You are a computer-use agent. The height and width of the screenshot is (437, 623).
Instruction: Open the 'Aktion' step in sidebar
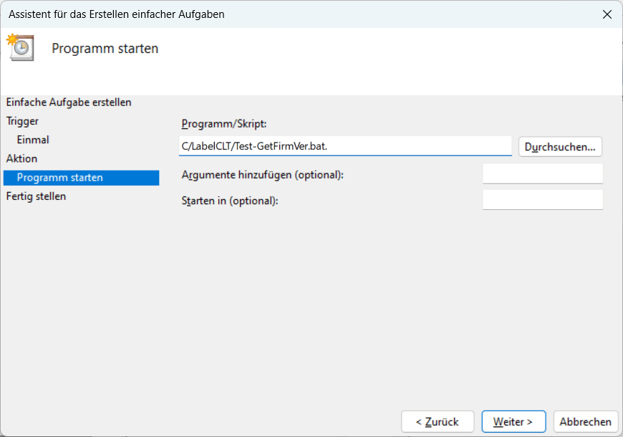22,158
